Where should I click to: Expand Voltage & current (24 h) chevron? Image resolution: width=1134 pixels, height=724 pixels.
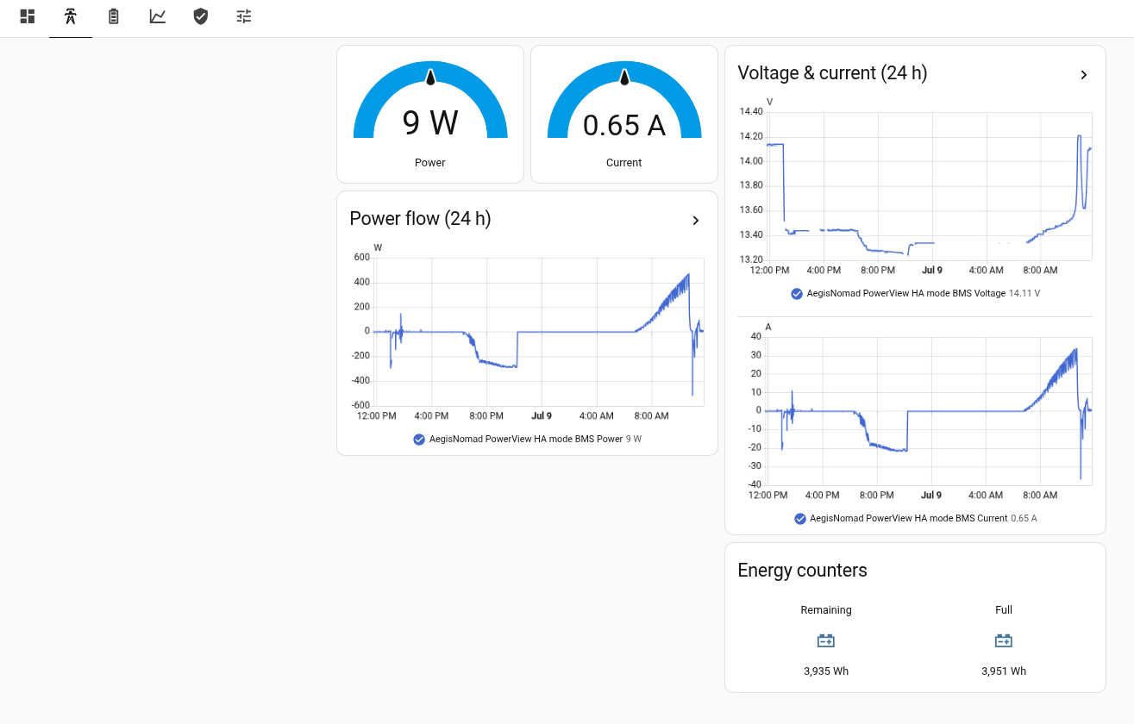click(x=1084, y=75)
